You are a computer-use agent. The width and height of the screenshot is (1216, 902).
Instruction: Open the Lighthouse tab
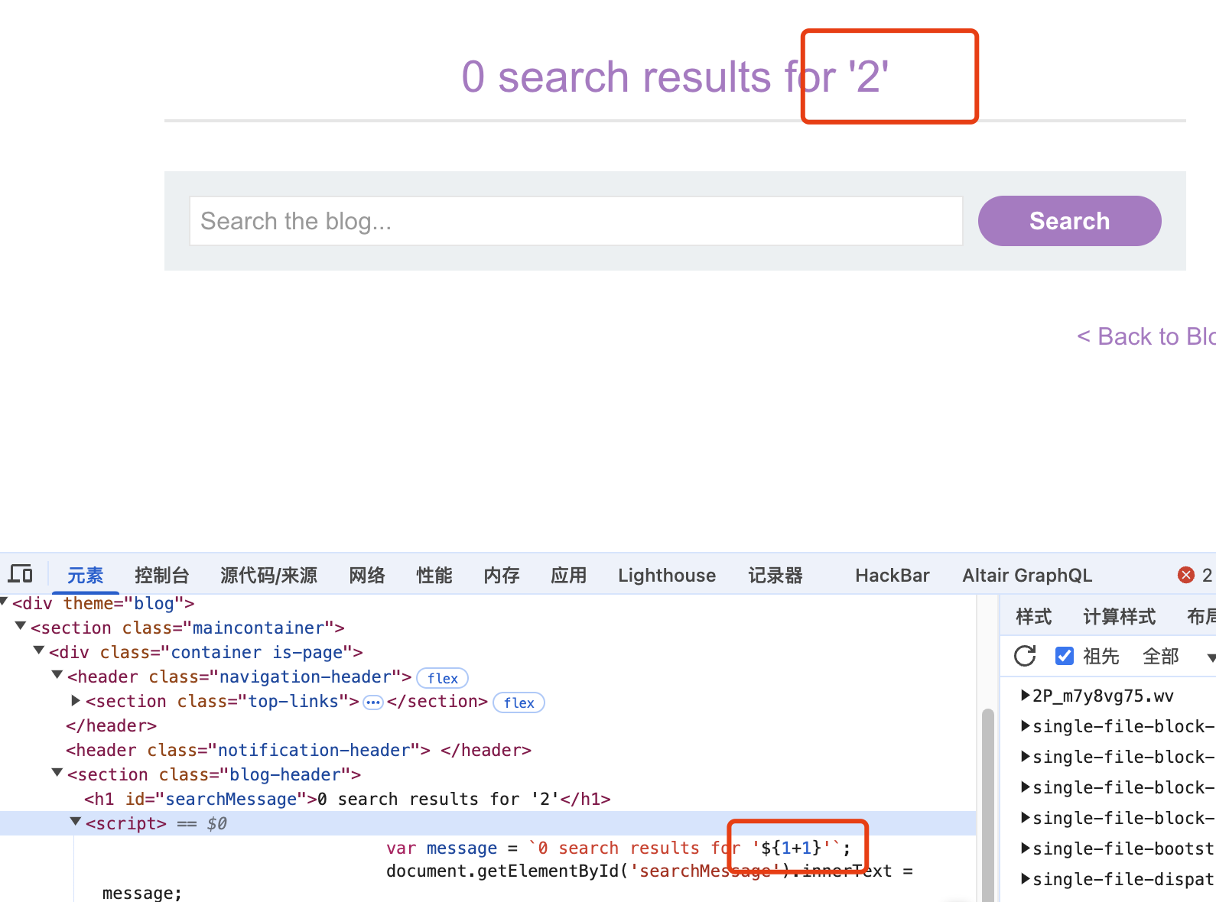tap(666, 575)
